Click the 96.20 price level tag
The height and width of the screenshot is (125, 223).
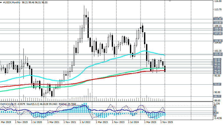(x=217, y=73)
